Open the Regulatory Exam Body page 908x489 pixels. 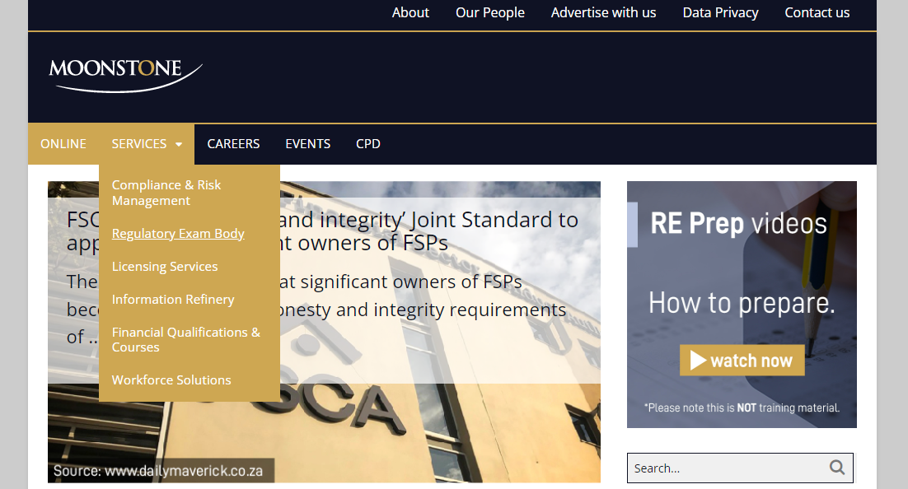pos(178,233)
